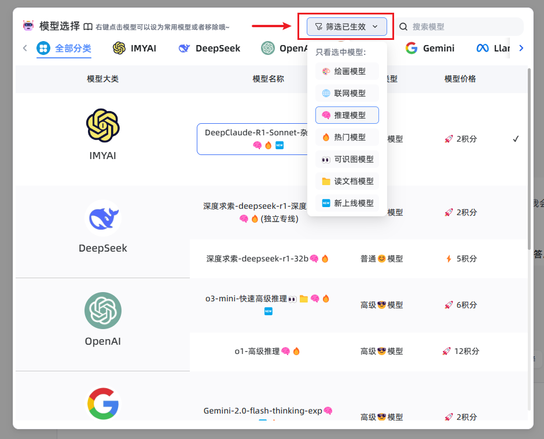The width and height of the screenshot is (544, 439).
Task: Click the checkmark on DeepClaude row
Action: (516, 139)
